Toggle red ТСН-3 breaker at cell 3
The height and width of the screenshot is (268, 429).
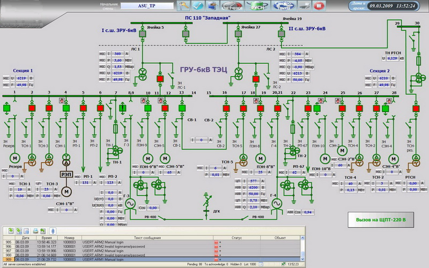(49, 108)
